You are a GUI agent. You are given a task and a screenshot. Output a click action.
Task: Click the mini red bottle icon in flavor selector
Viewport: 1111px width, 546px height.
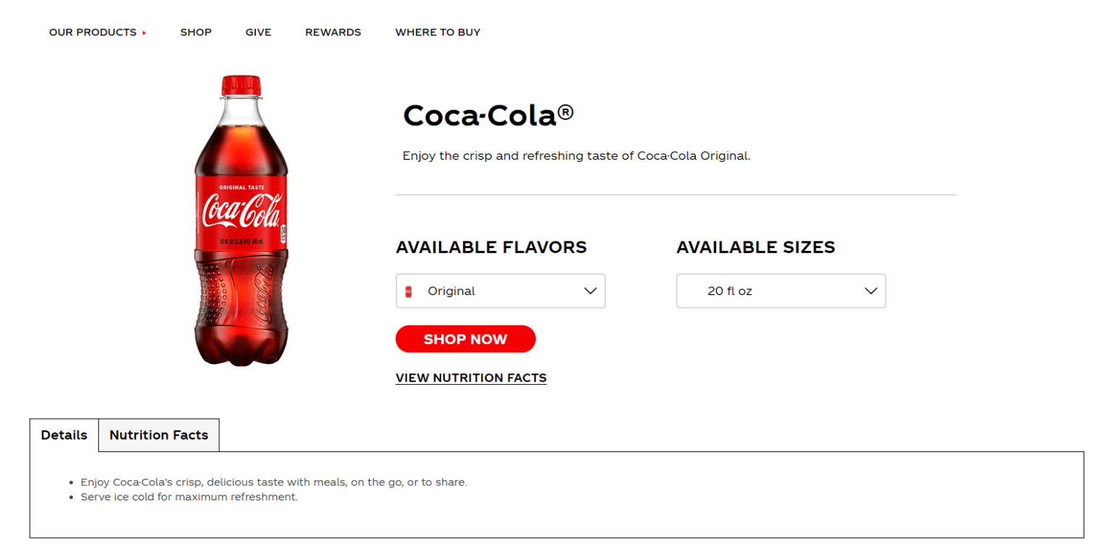pyautogui.click(x=410, y=291)
